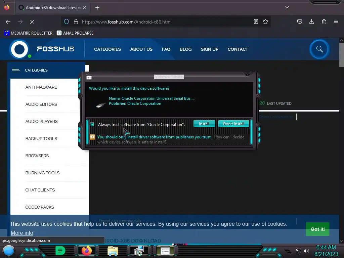This screenshot has width=344, height=258.
Task: Bookmark this page with the star icon
Action: point(265,21)
